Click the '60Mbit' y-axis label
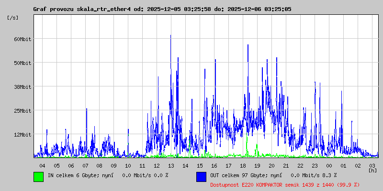 [x=23, y=39]
